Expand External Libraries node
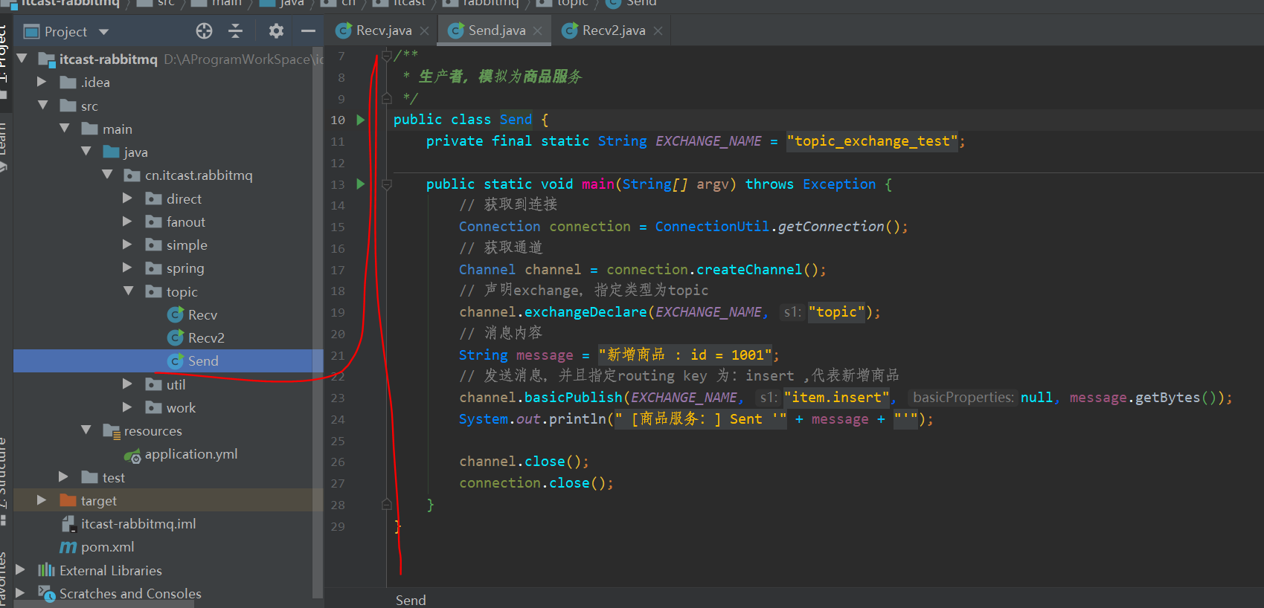 click(20, 570)
